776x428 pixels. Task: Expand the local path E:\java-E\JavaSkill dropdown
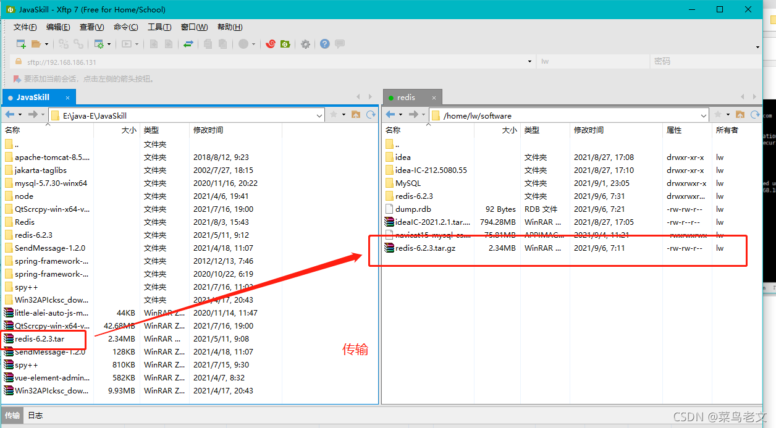[319, 115]
